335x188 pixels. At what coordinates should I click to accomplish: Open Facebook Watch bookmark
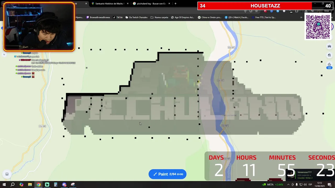click(x=237, y=17)
